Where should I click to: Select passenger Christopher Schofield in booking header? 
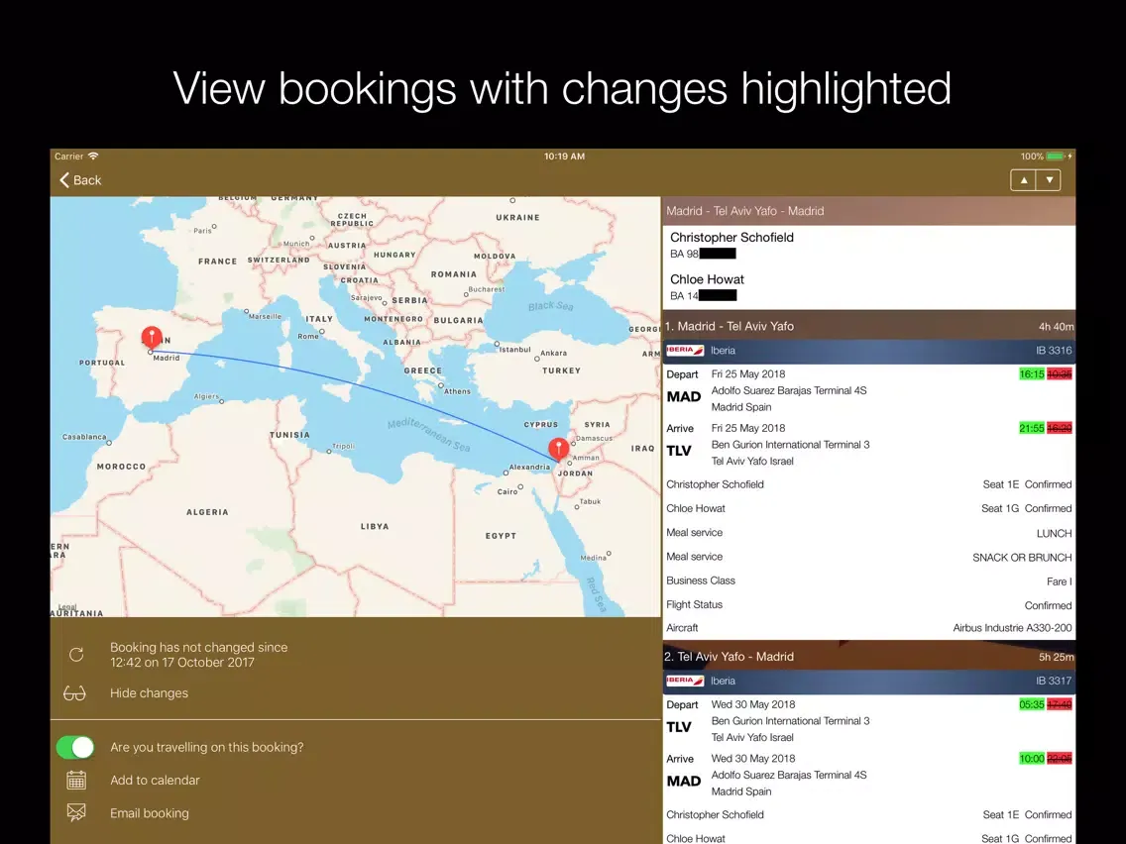[x=732, y=238]
